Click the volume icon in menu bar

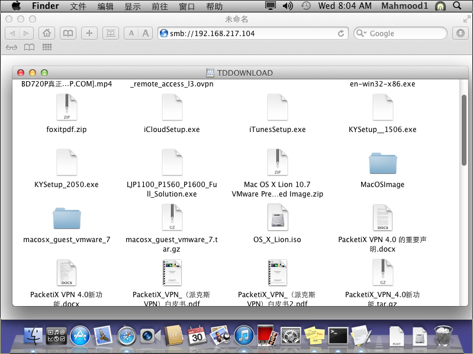coord(288,6)
